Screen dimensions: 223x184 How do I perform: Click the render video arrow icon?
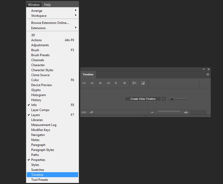click(x=92, y=112)
